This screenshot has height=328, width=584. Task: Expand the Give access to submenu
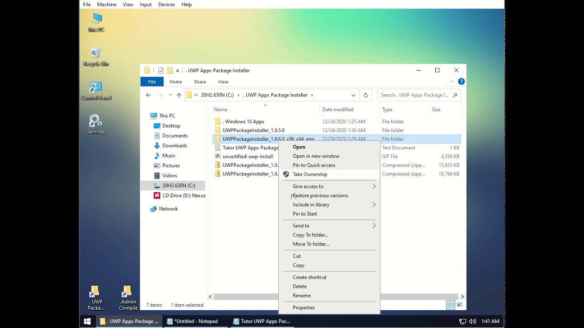coord(329,186)
